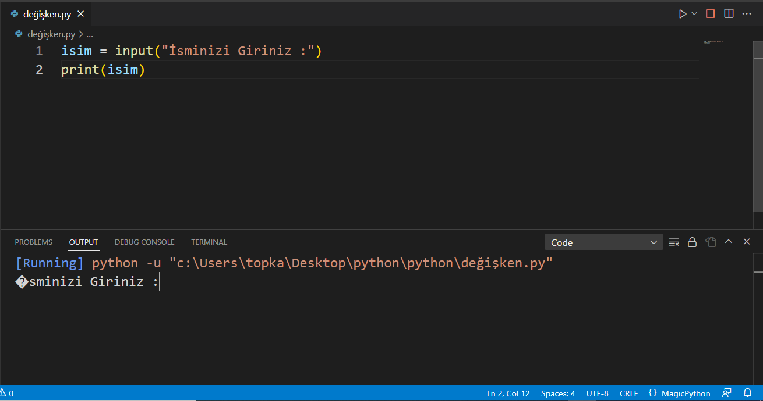Switch to the DEBUG CONSOLE tab

(x=144, y=242)
